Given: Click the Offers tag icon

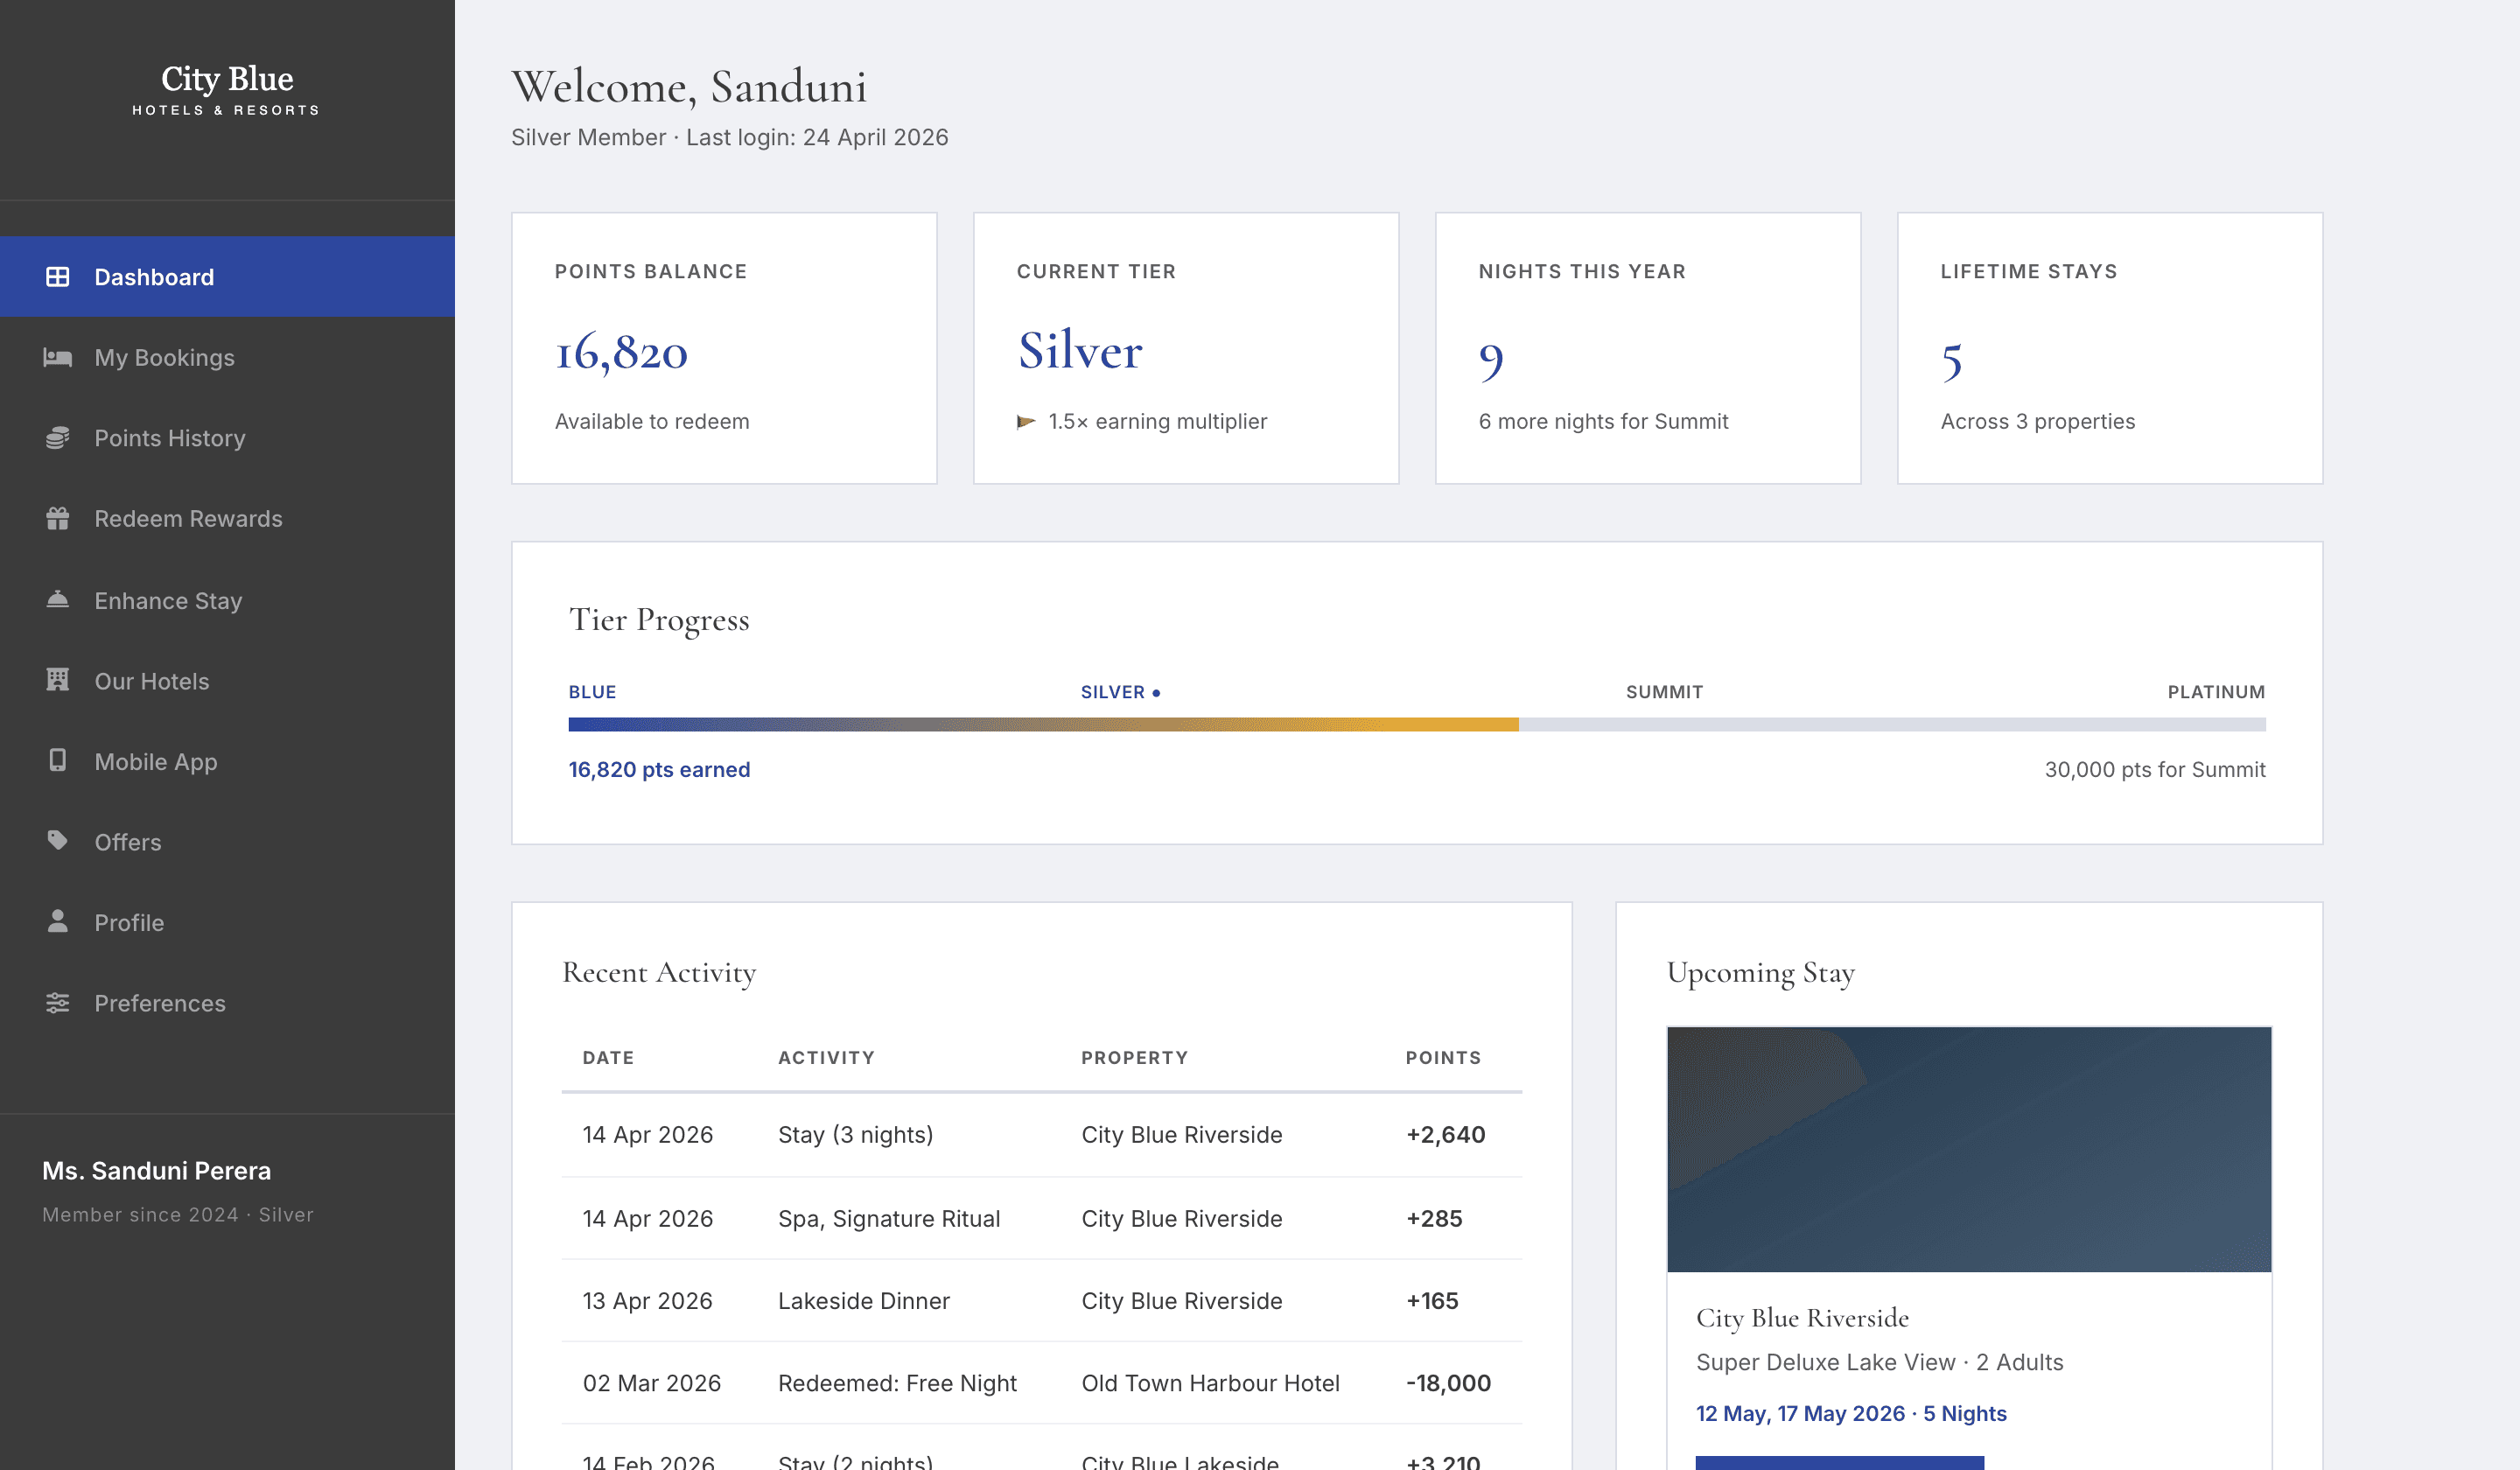Looking at the screenshot, I should tap(58, 840).
